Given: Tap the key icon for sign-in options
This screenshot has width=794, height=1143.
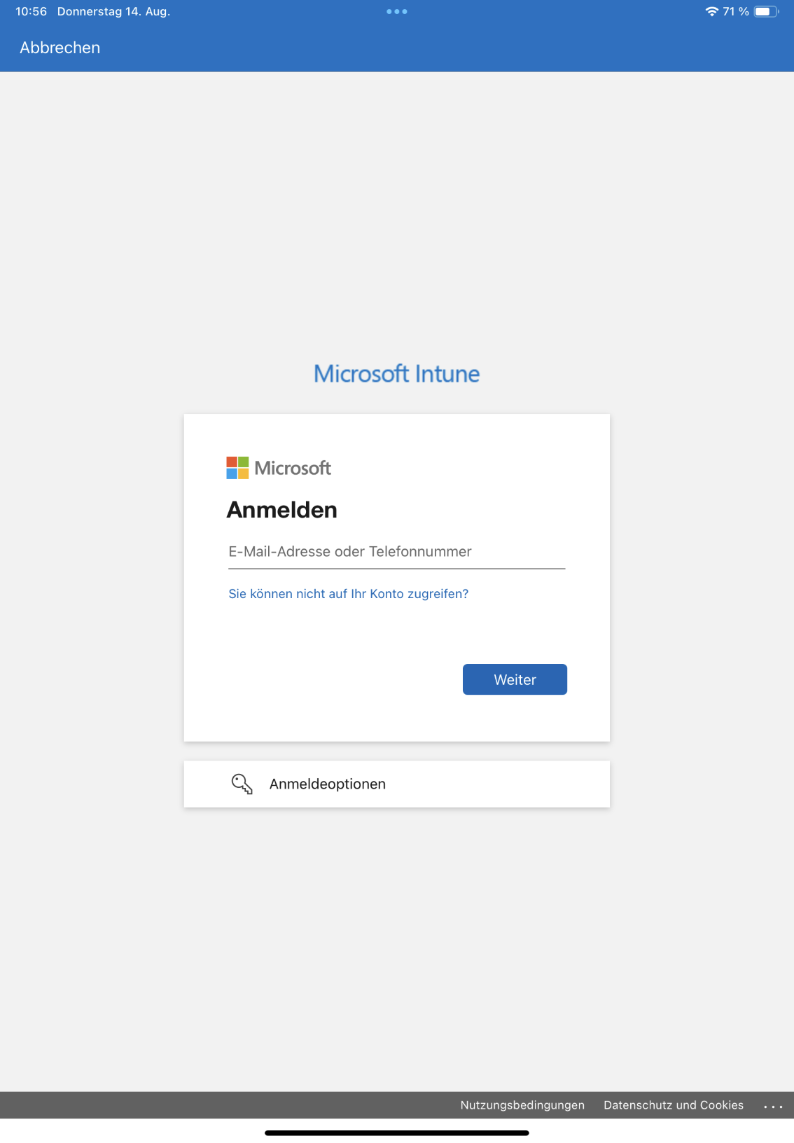Looking at the screenshot, I should [242, 784].
